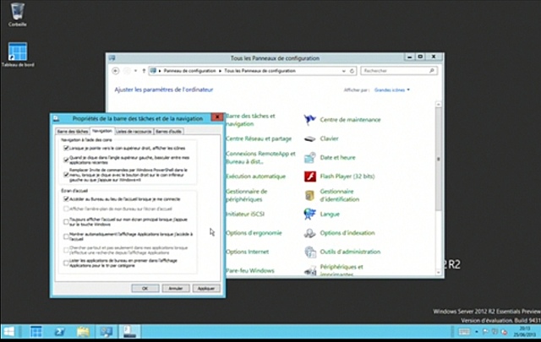The height and width of the screenshot is (342, 541).
Task: Switch to the Control Panel taskbar icon
Action: pos(107,332)
